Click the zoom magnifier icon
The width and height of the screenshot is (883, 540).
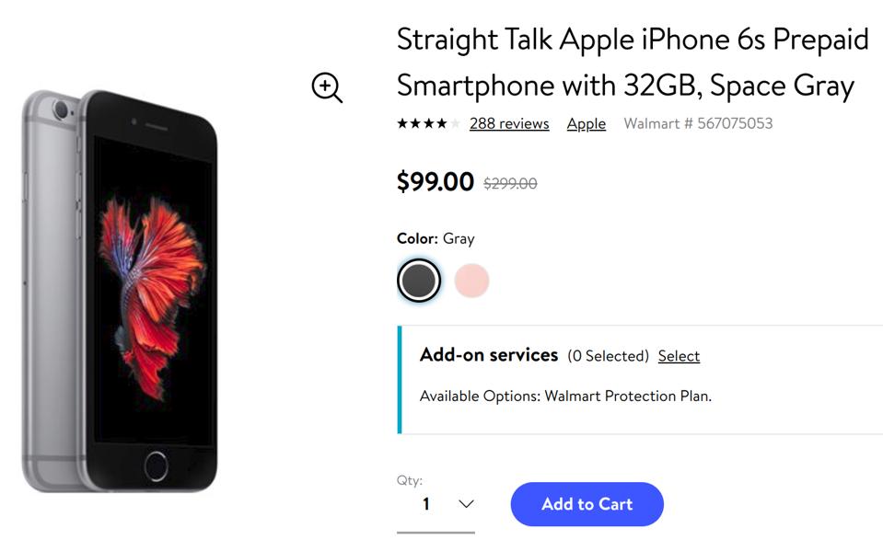327,87
